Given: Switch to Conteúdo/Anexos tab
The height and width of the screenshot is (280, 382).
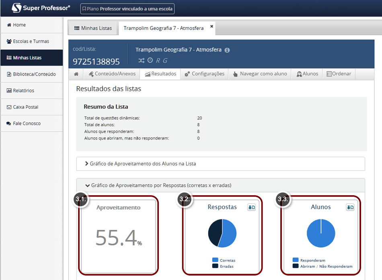Looking at the screenshot, I should pyautogui.click(x=112, y=74).
